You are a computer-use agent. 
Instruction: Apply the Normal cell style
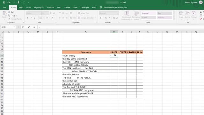pos(149,13)
